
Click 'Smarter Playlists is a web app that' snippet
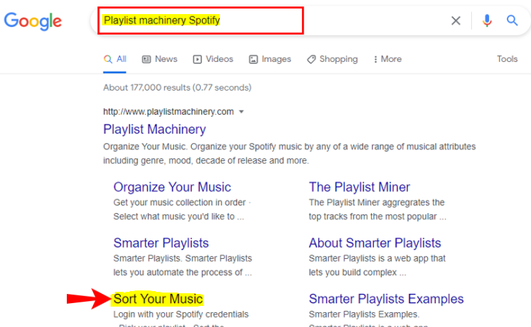[x=377, y=258]
